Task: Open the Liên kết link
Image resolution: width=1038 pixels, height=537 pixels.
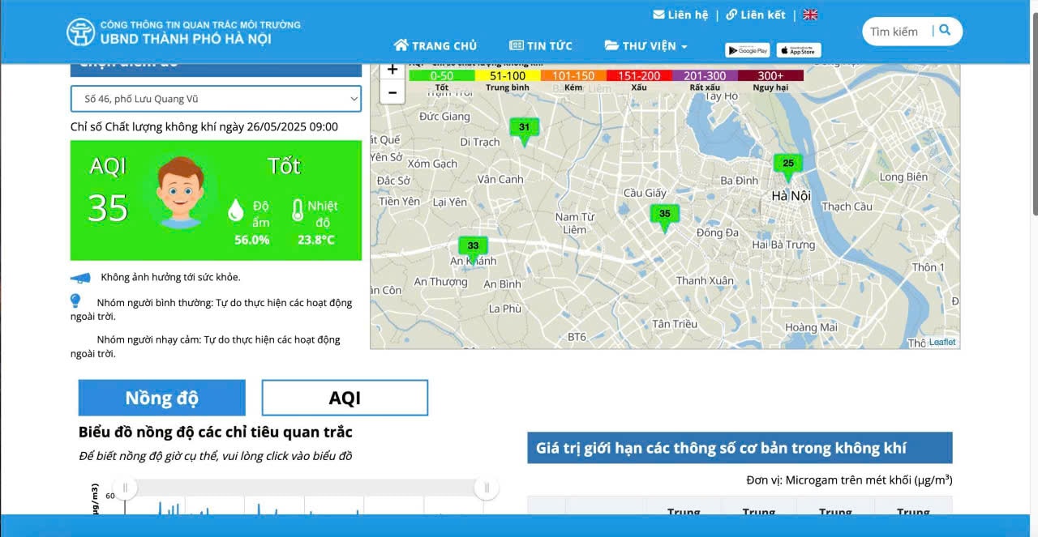Action: point(755,15)
